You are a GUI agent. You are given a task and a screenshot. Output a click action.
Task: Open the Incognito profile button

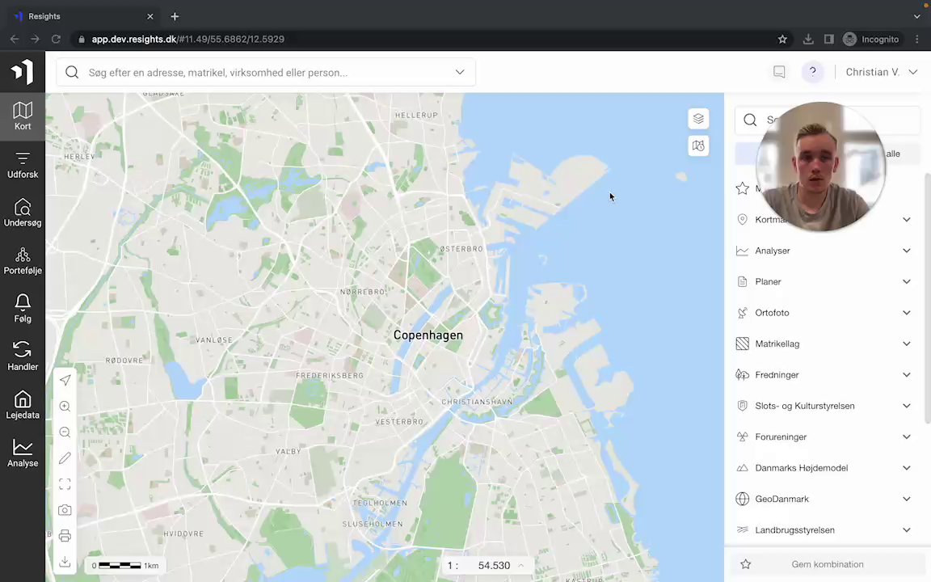(x=871, y=39)
